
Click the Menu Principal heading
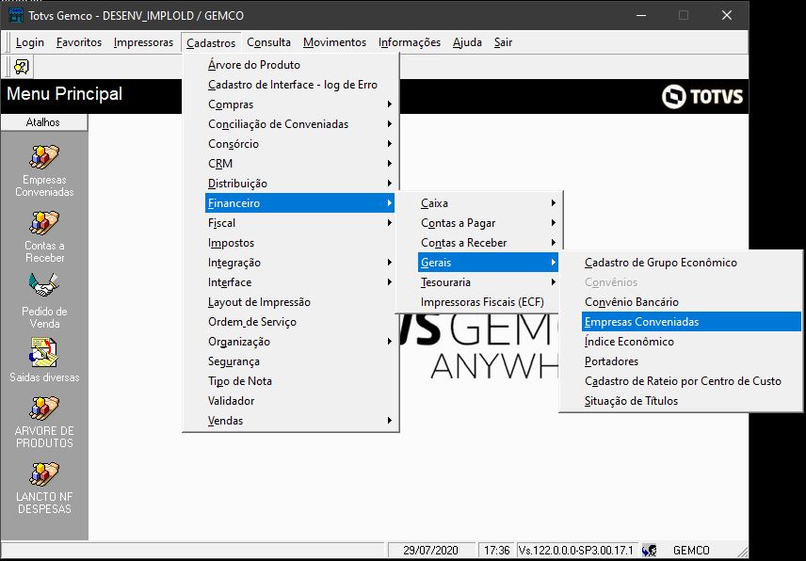64,93
